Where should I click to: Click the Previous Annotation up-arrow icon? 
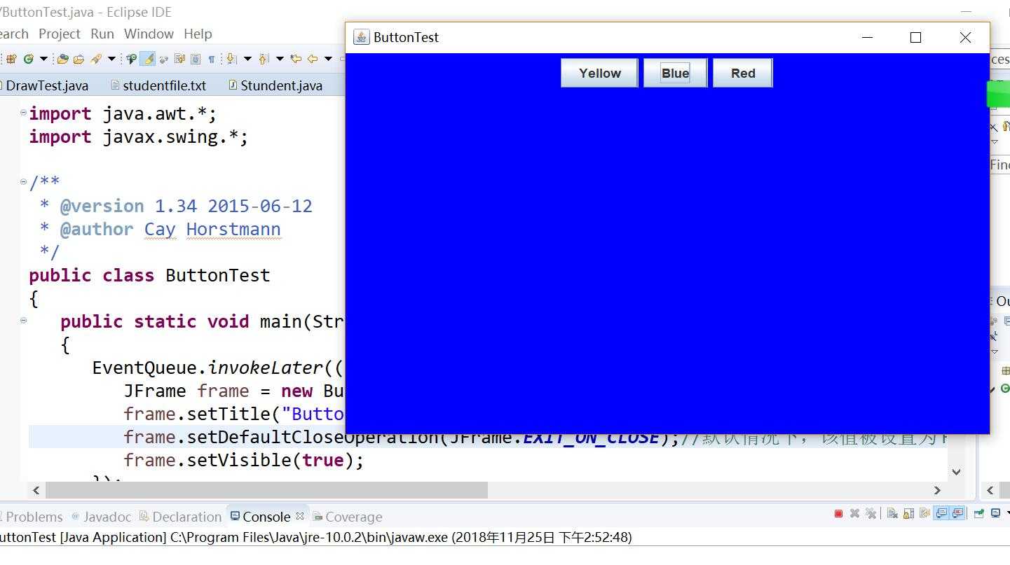pyautogui.click(x=264, y=59)
